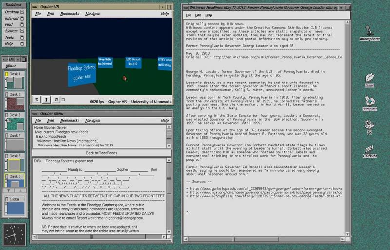Select the lp0 printer desktop icon

tap(370, 127)
